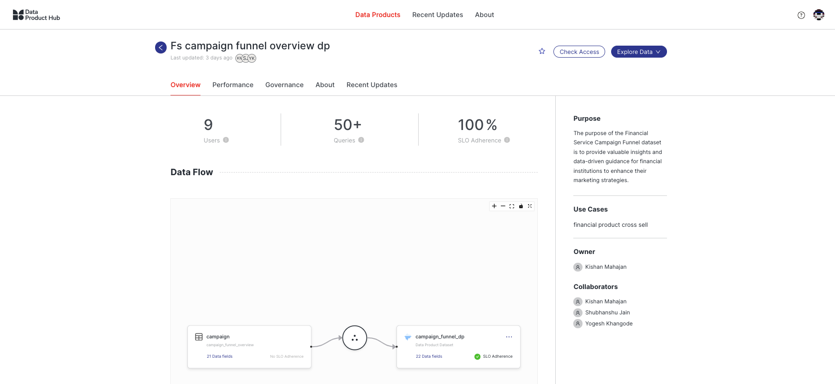Viewport: 835px width, 384px height.
Task: Click the campaign_funnel_overview subtitle text
Action: point(230,345)
